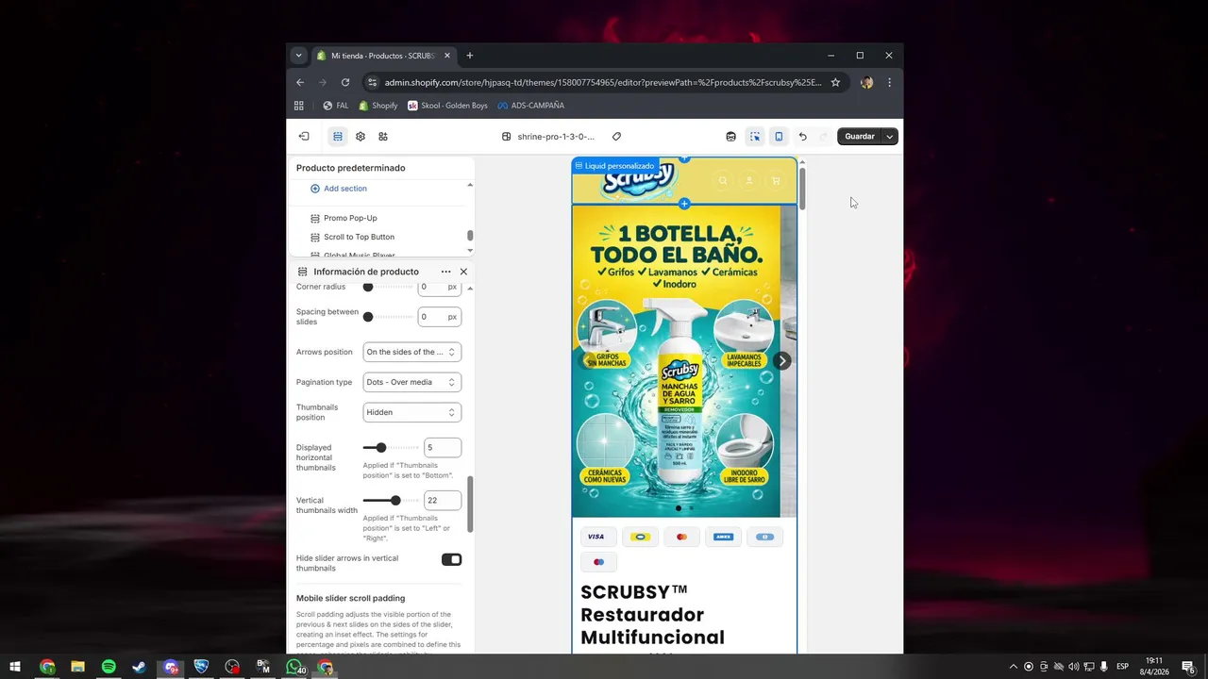Open the Shopify bookmark

tap(378, 106)
